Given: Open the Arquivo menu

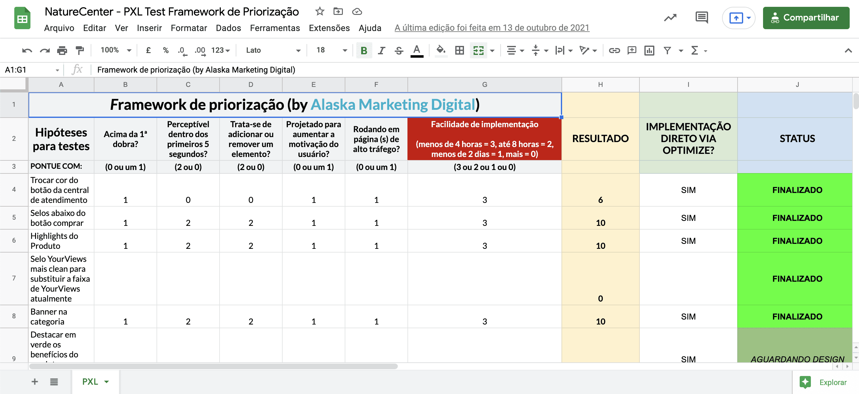Looking at the screenshot, I should pos(59,28).
